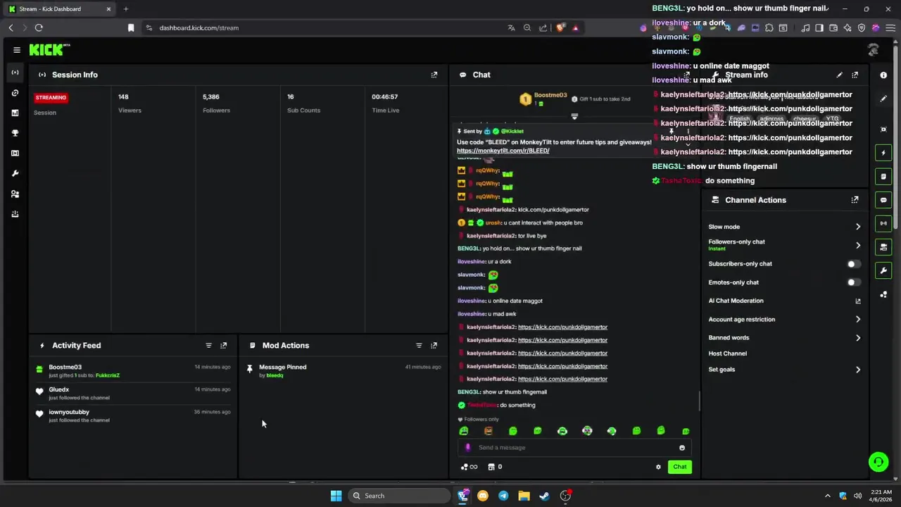Expand Account age restriction options

pos(858,320)
